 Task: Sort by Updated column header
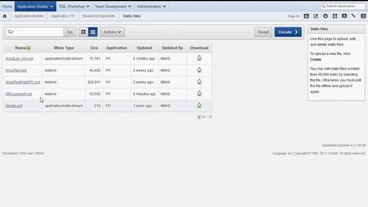144,48
